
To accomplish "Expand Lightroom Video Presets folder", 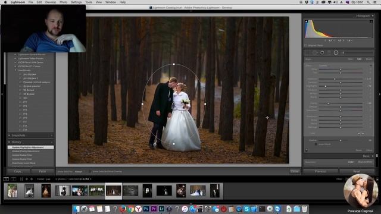I will [15, 58].
